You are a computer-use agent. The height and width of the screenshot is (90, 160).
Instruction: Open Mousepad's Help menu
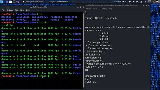tap(110, 8)
